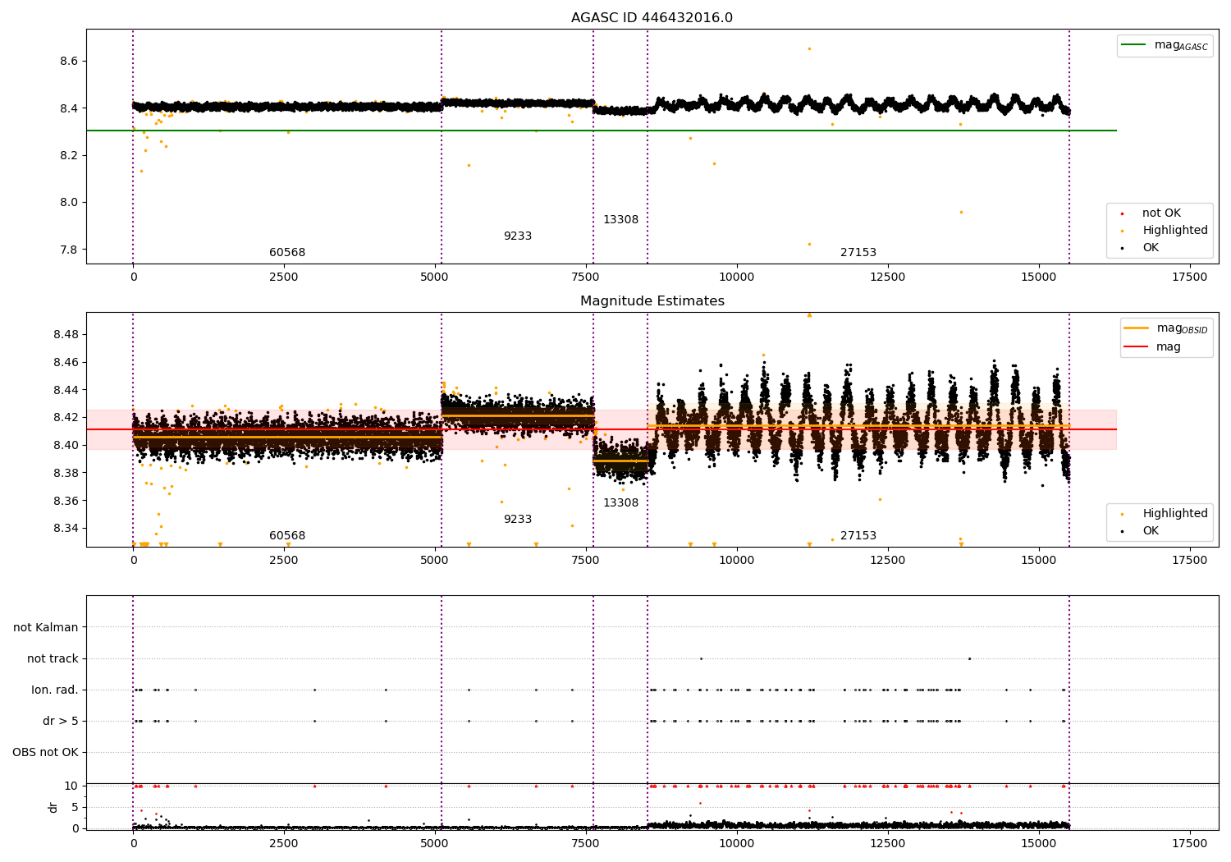This screenshot has width=1231, height=862.
Task: Select 'Highlighted' legend entry in Magnitude Estimates plot
Action: [1175, 513]
